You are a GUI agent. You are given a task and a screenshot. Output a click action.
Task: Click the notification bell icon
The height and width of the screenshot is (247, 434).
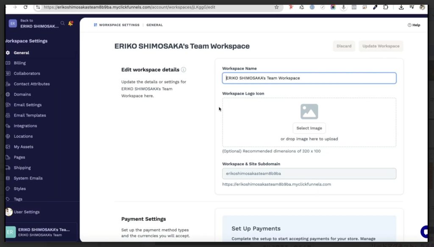tap(70, 23)
